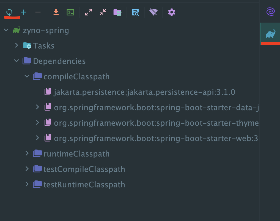Expand testCompileClasspath node
The height and width of the screenshot is (221, 280).
27,169
